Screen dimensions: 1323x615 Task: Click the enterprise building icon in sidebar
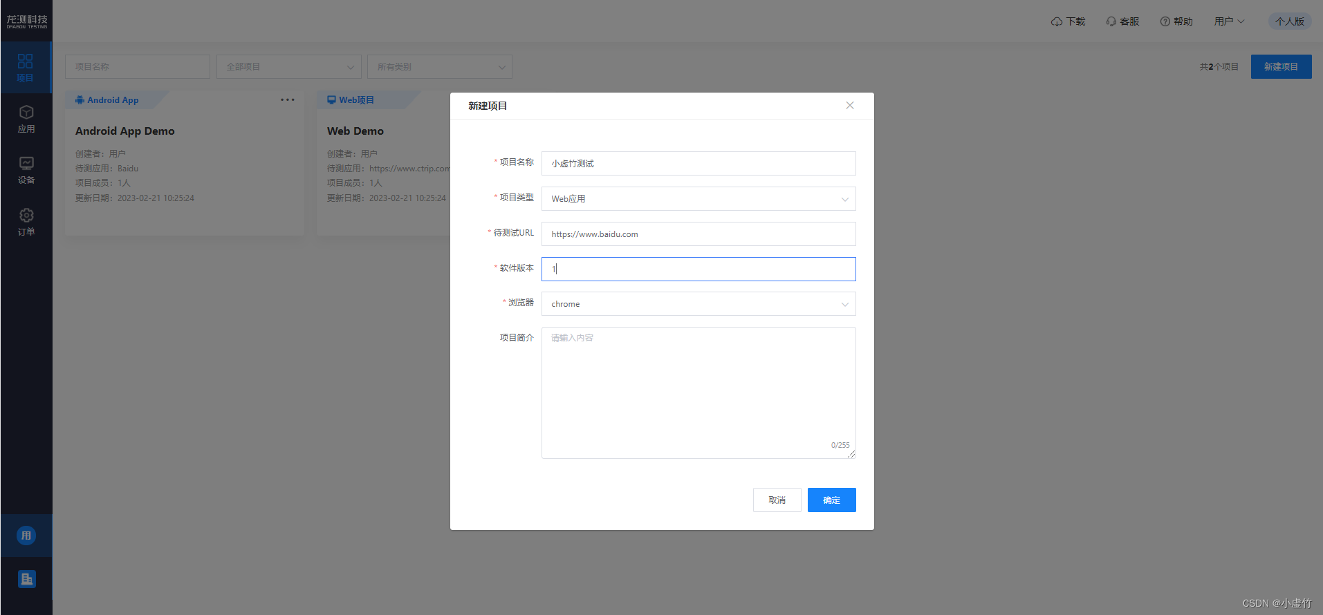[26, 579]
